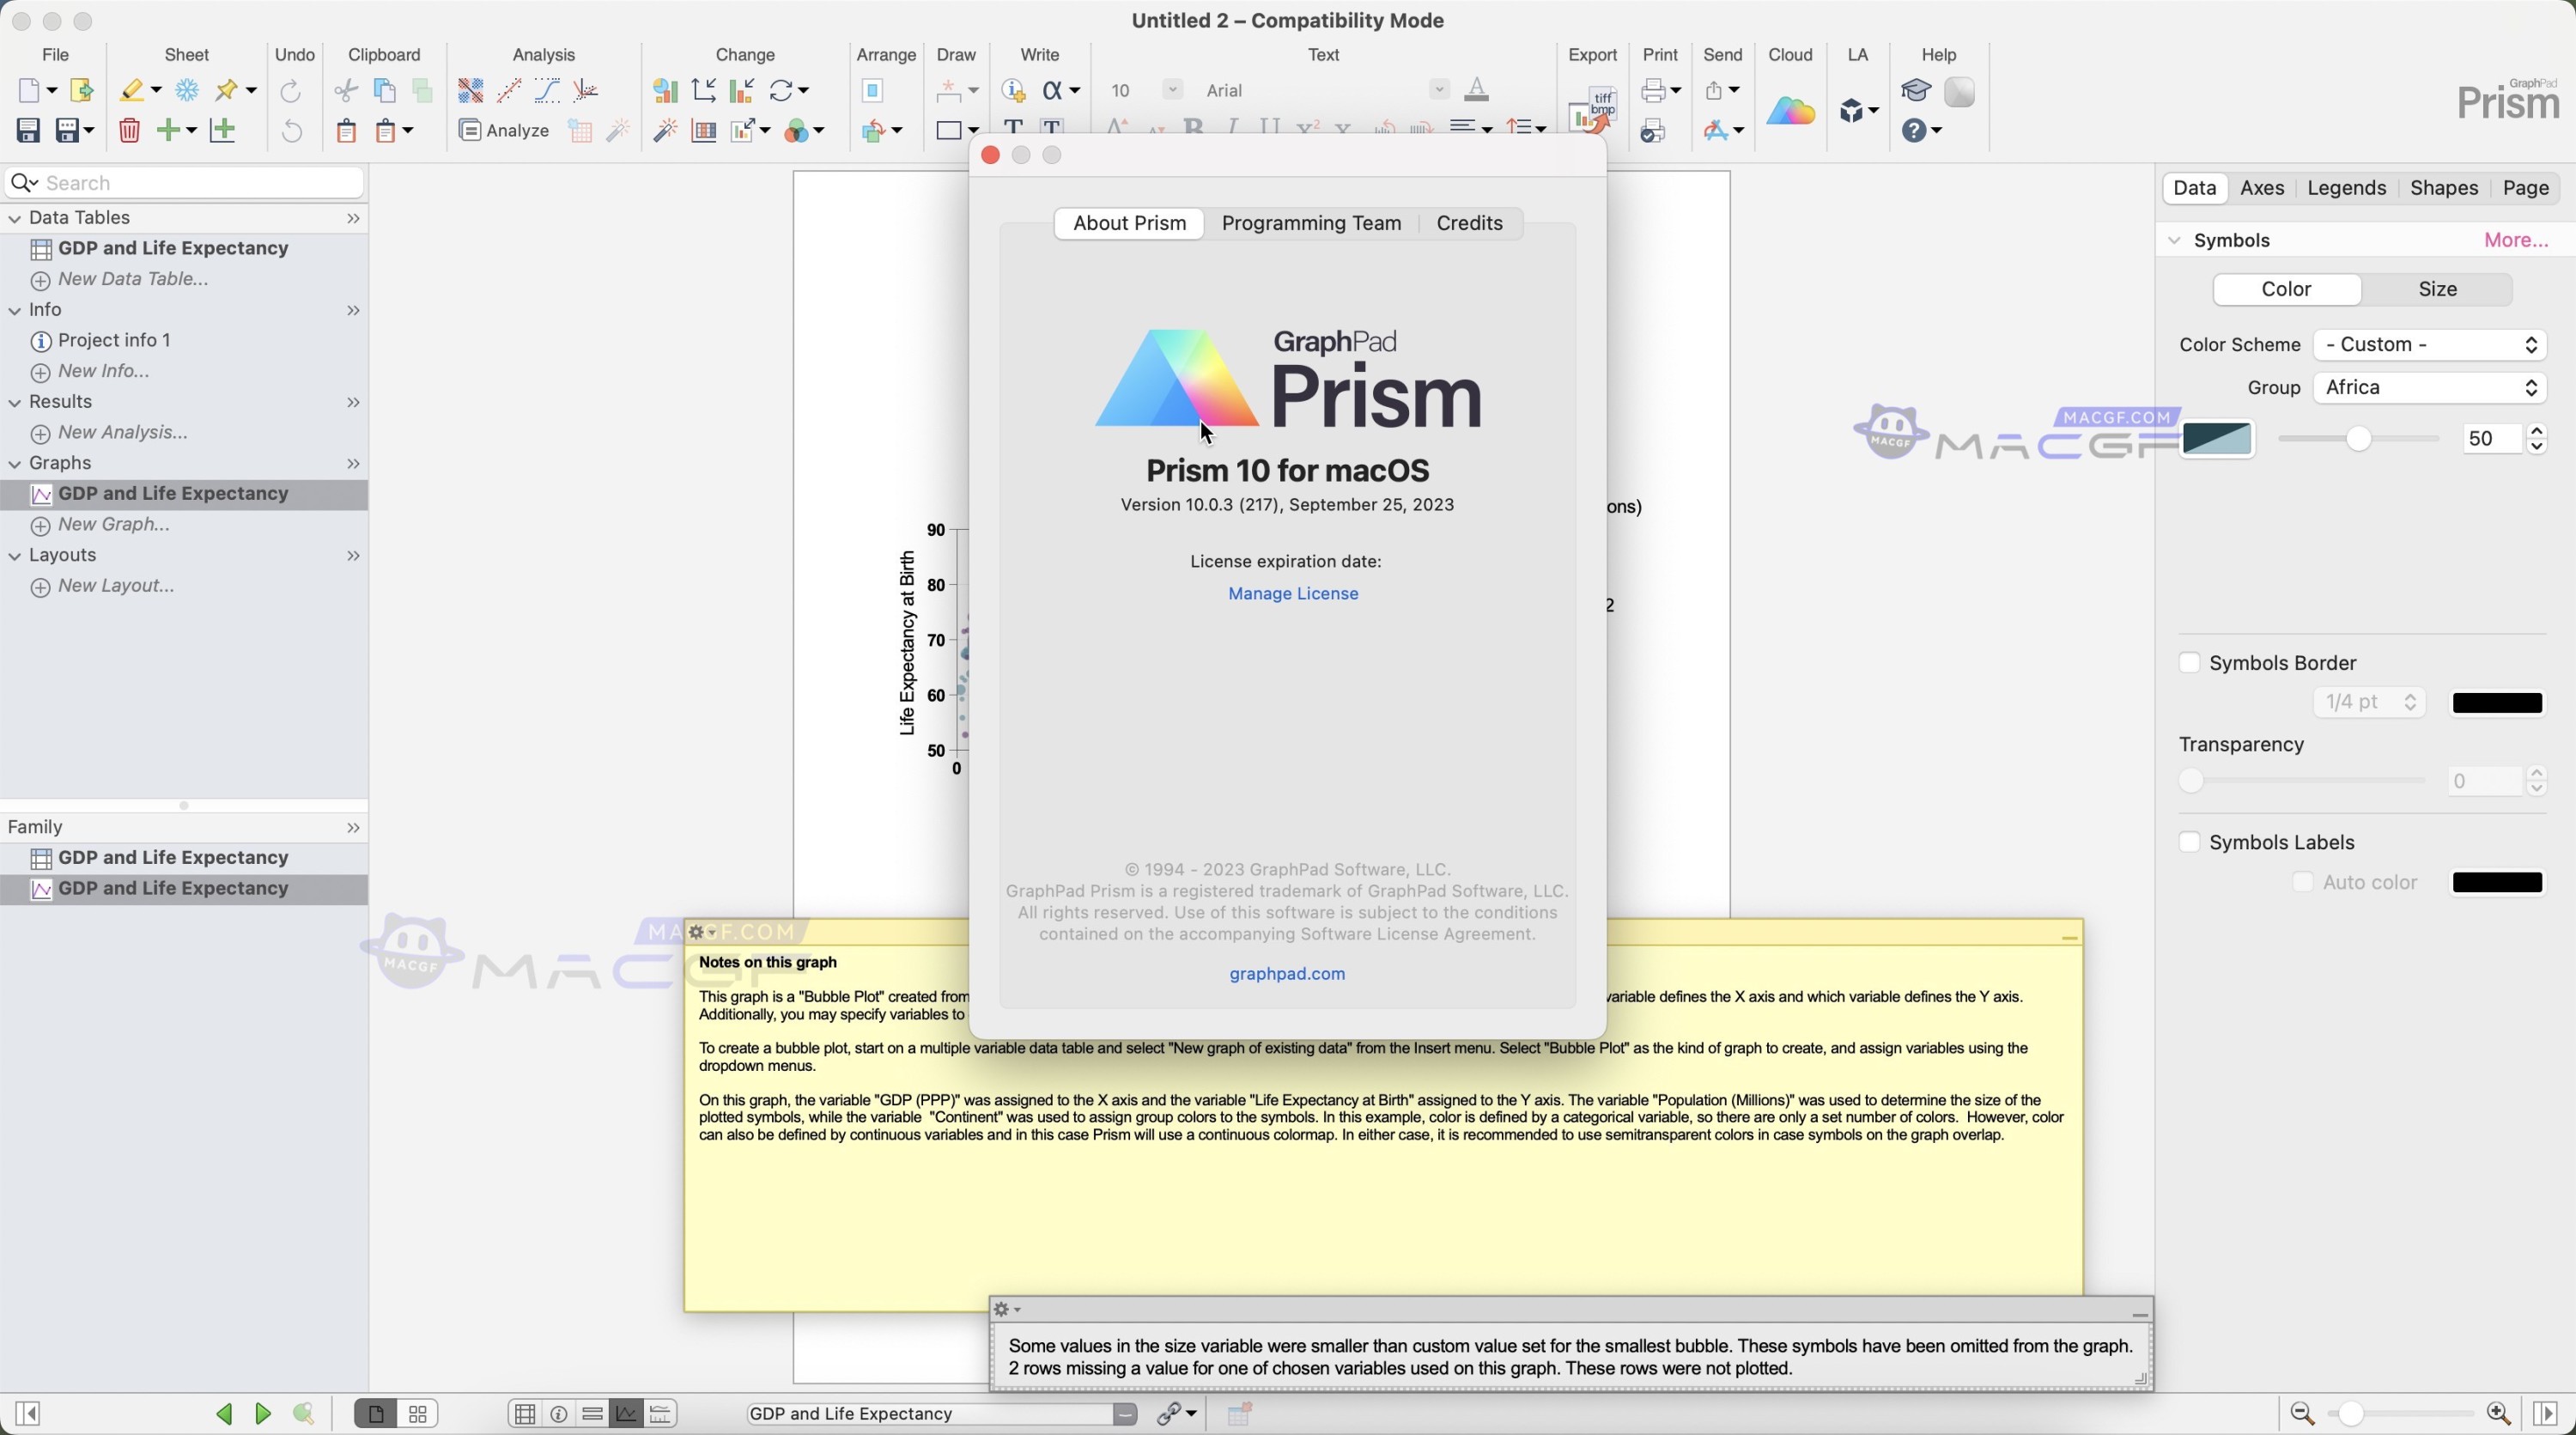
Task: Click the Manage License link
Action: [x=1292, y=593]
